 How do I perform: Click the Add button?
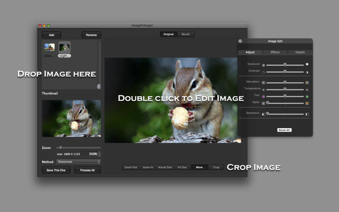pos(51,35)
